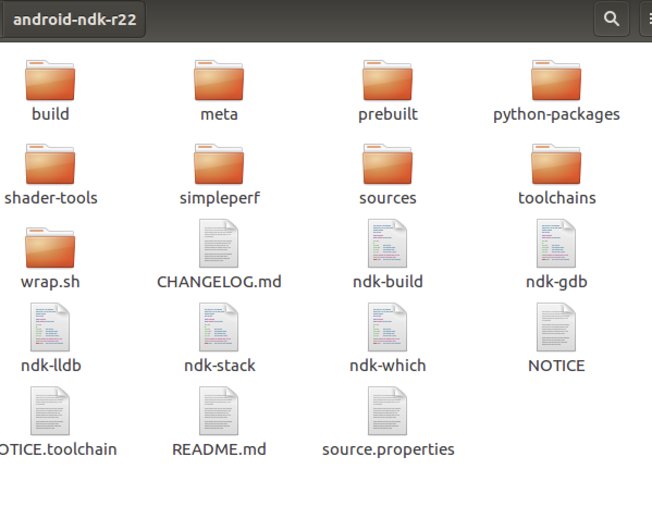Select the ndk-build script icon
This screenshot has height=506, width=652.
click(387, 244)
